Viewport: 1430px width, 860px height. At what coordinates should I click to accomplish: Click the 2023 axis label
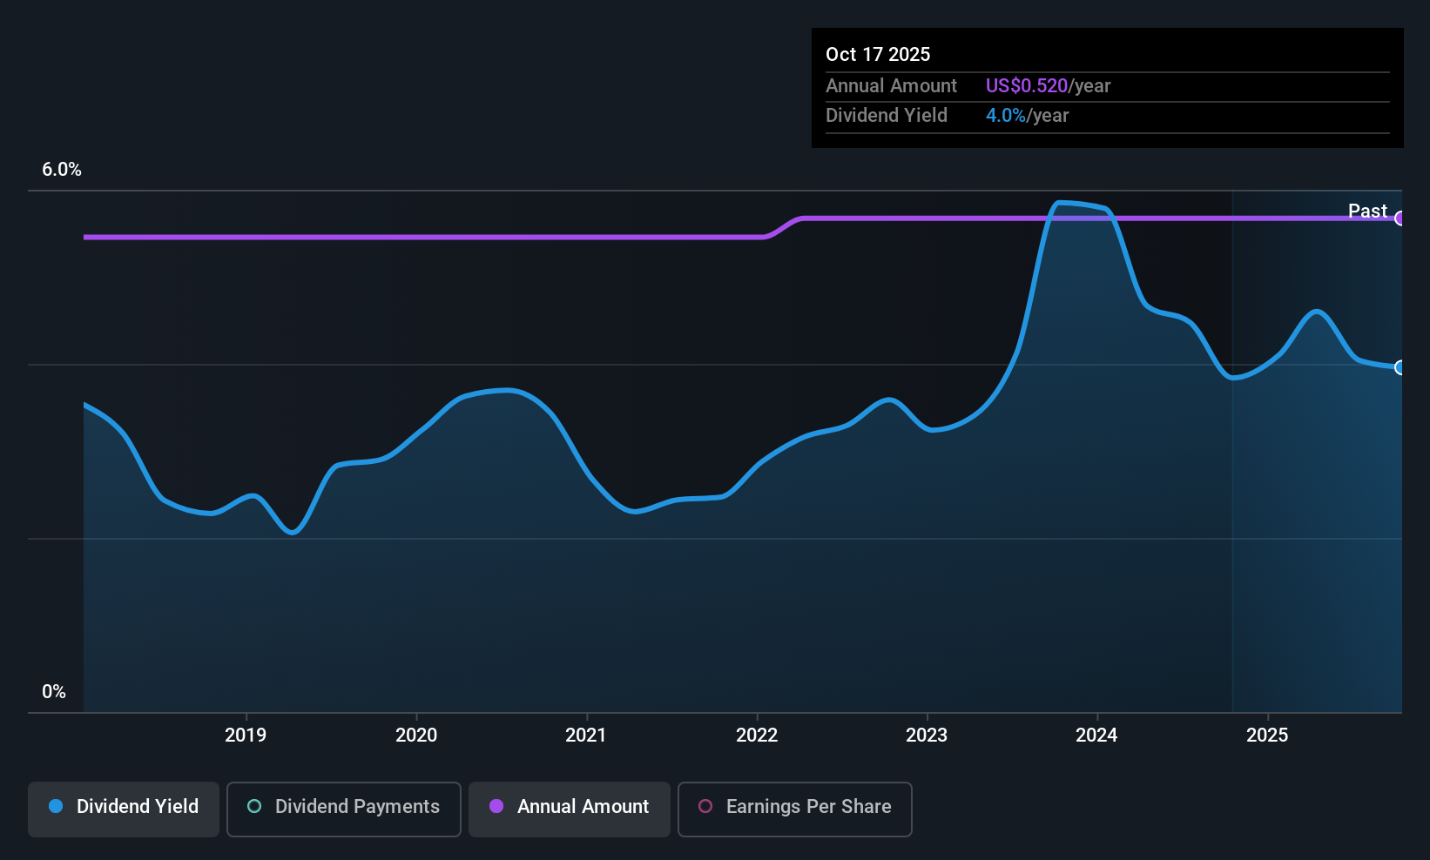click(x=927, y=735)
